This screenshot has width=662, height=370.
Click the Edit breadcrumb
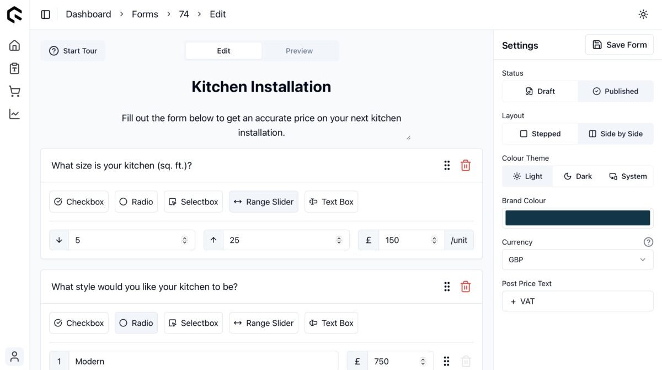point(218,14)
